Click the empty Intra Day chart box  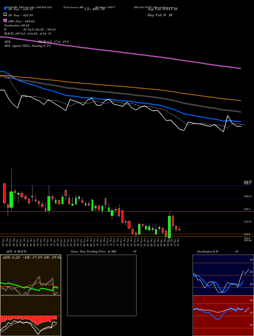(102, 285)
